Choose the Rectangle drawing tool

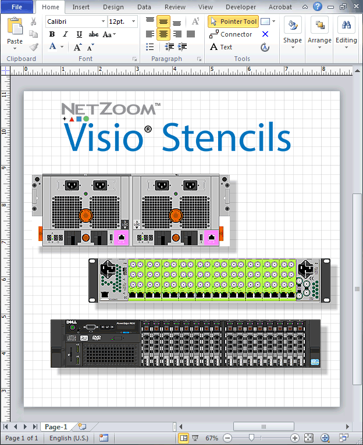[265, 21]
